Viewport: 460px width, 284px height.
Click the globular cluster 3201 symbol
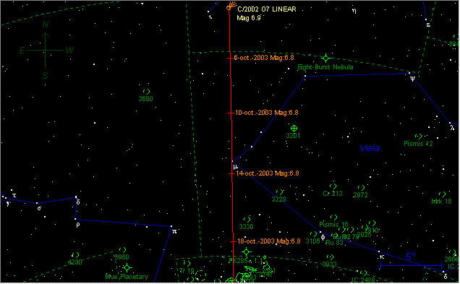click(294, 128)
